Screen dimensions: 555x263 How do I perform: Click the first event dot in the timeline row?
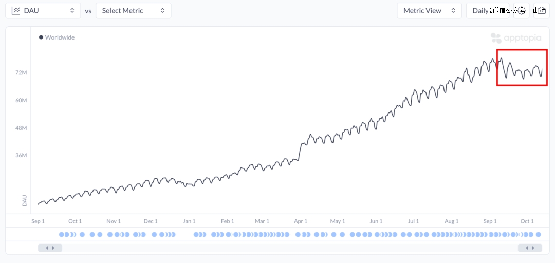tap(62, 234)
